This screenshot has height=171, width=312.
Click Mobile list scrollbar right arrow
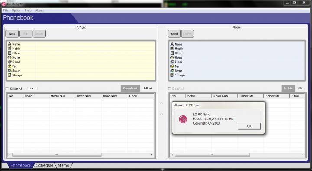[x=302, y=155]
